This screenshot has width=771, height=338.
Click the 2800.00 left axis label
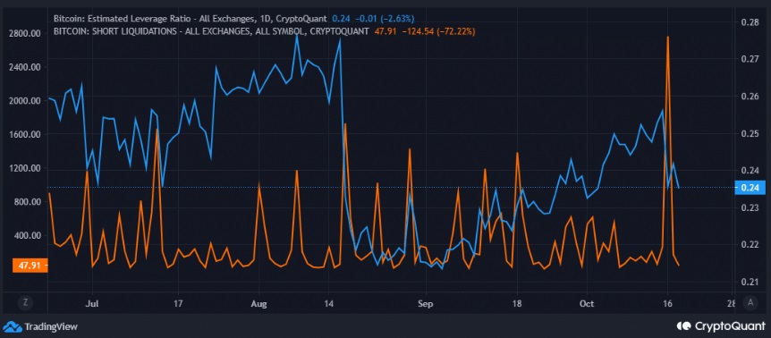(x=23, y=34)
